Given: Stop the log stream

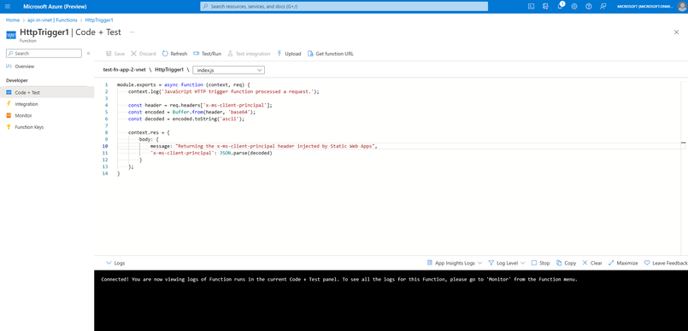Looking at the screenshot, I should tap(540, 263).
